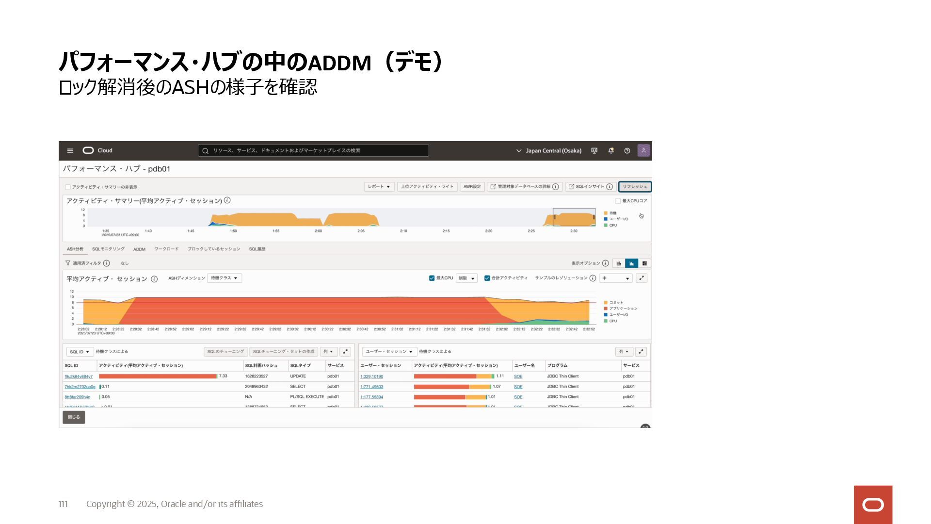931x524 pixels.
Task: Click info icon next to サンプルのレゾリューション
Action: [x=593, y=278]
